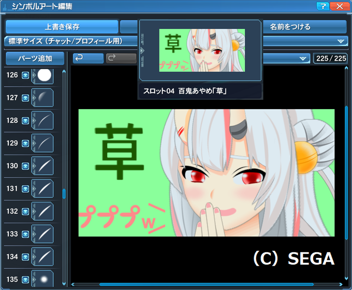The image size is (352, 290).
Task: Open the help question mark button
Action: pyautogui.click(x=323, y=6)
